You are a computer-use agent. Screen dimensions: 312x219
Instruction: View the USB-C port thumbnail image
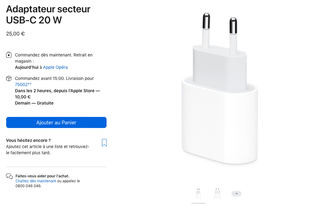237,194
